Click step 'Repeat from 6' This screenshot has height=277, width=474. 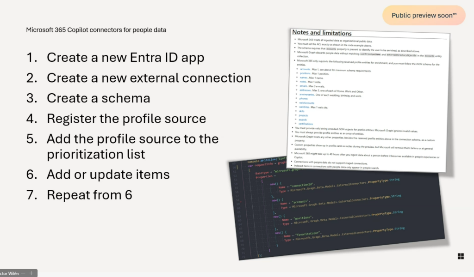point(89,195)
